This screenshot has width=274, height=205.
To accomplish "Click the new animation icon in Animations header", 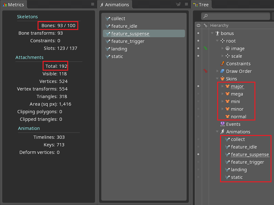I will (178, 4).
